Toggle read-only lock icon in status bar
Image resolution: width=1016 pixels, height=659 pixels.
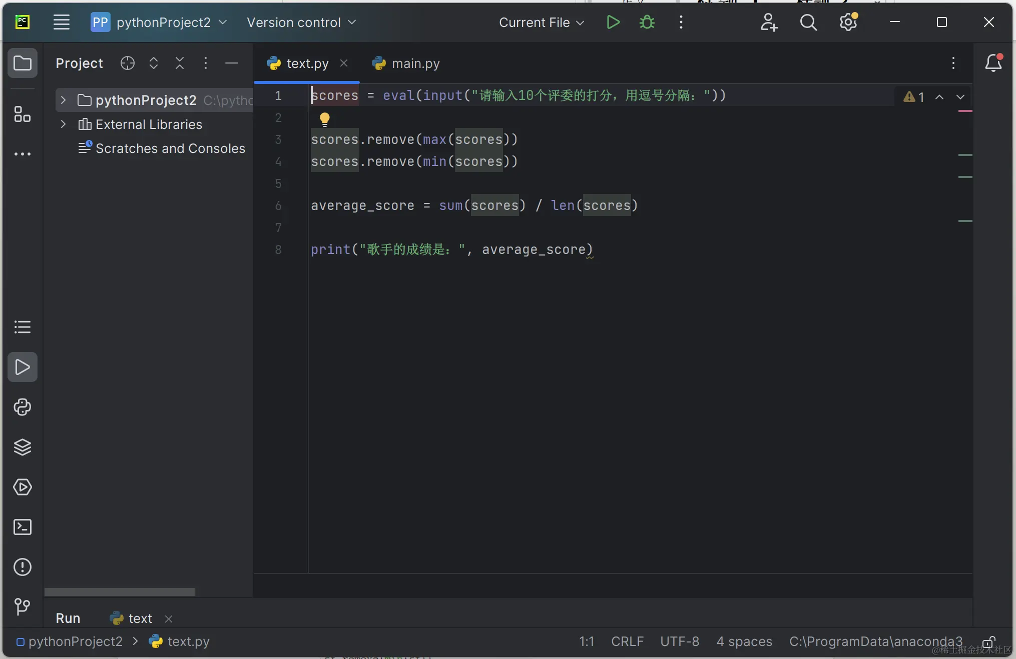[988, 642]
